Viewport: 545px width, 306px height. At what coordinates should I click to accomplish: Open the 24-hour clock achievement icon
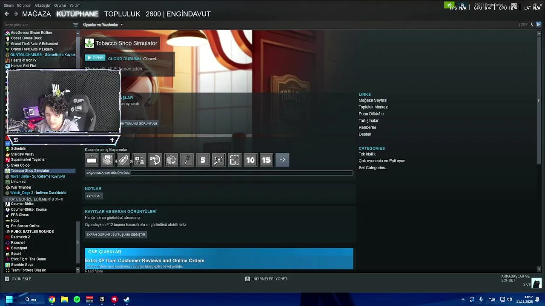click(155, 160)
